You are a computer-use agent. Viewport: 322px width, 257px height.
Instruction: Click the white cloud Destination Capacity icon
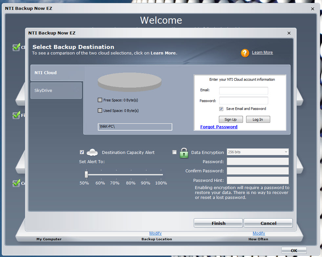(x=92, y=152)
